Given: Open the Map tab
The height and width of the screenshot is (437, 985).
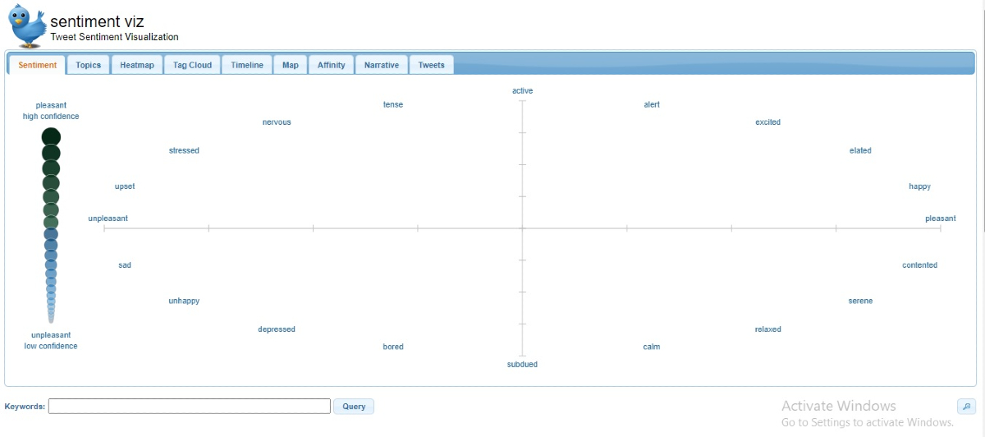Looking at the screenshot, I should [x=291, y=65].
